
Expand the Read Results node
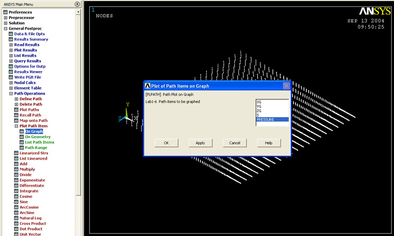11,45
